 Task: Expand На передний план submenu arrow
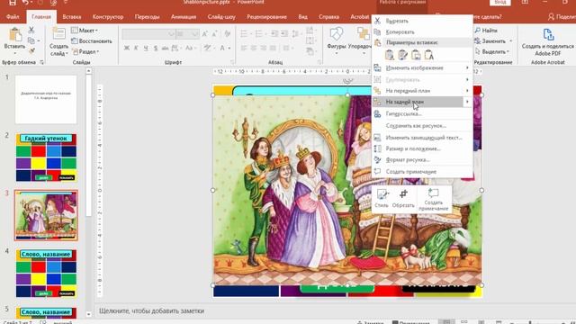(x=467, y=90)
